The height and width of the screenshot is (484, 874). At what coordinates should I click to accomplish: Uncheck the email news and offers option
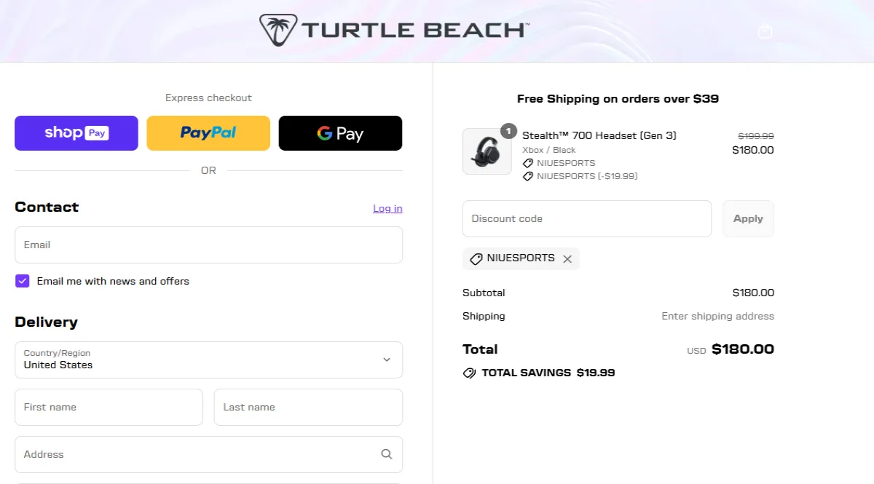[22, 280]
